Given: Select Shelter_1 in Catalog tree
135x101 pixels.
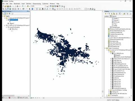Looking at the screenshot, I should pyautogui.click(x=116, y=19).
